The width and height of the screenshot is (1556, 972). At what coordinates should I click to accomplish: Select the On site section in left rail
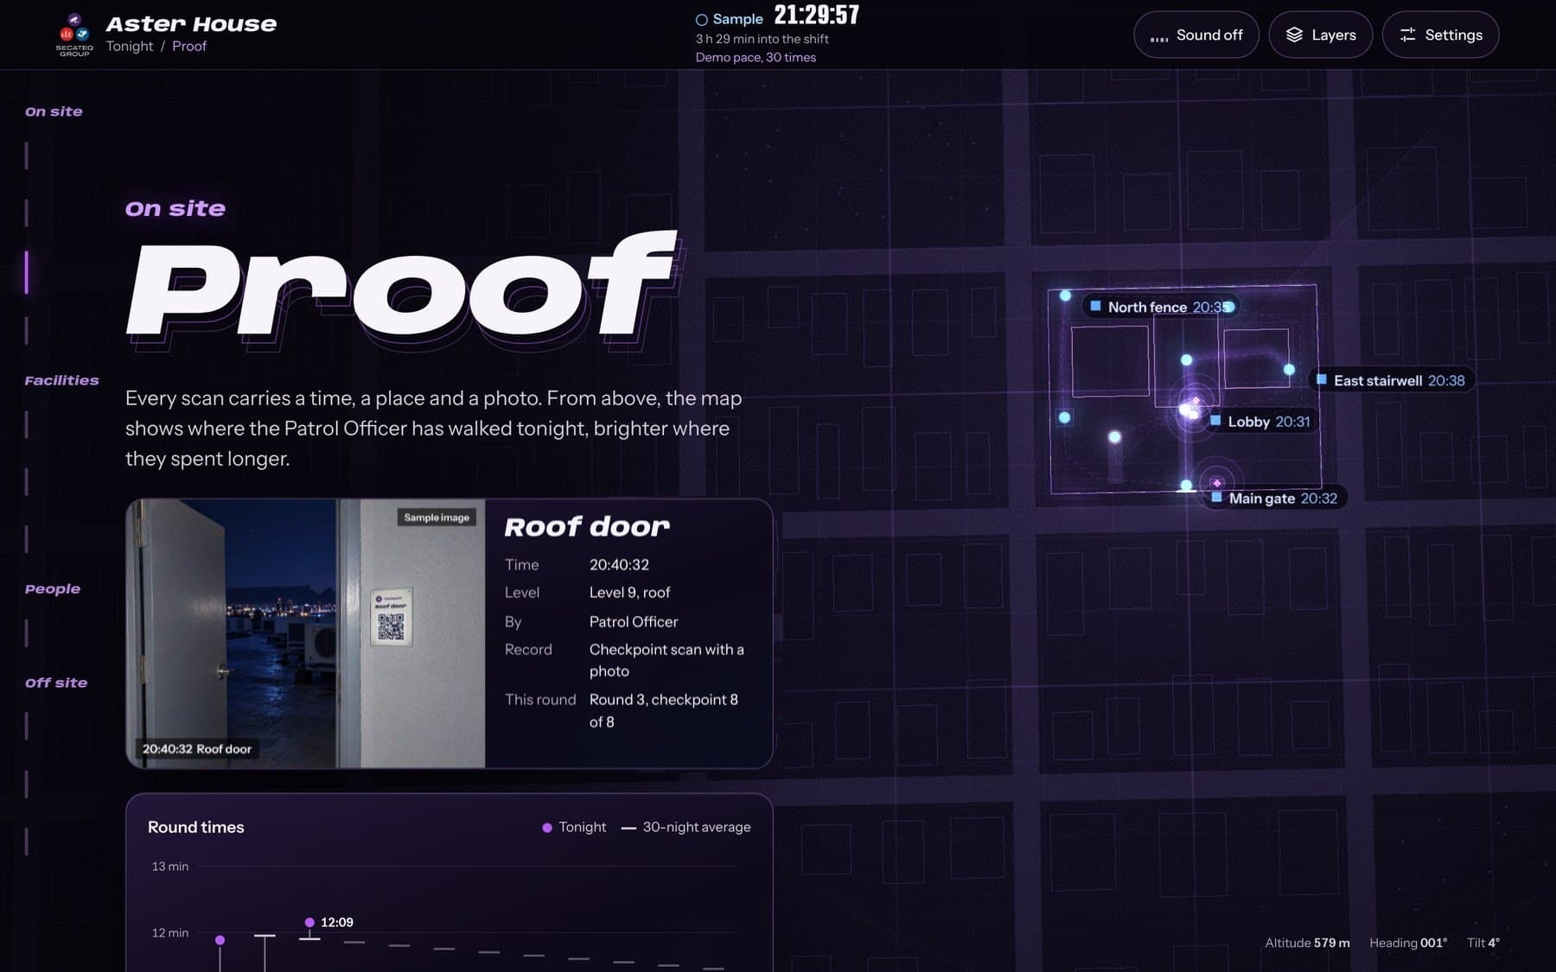click(x=54, y=111)
